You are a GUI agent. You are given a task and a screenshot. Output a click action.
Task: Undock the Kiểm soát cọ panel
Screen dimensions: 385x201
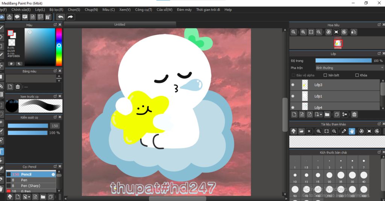tap(55, 117)
